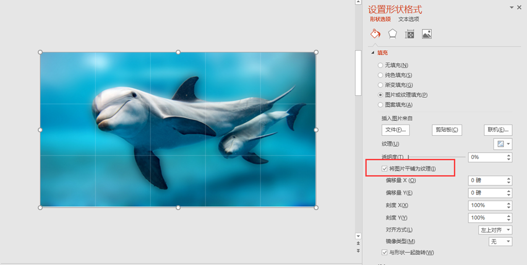The height and width of the screenshot is (265, 527).
Task: Collapse the 填充 section
Action: (373, 52)
